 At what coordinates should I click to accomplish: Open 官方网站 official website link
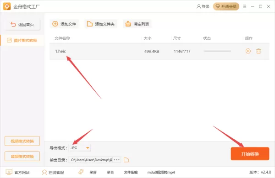17,173
